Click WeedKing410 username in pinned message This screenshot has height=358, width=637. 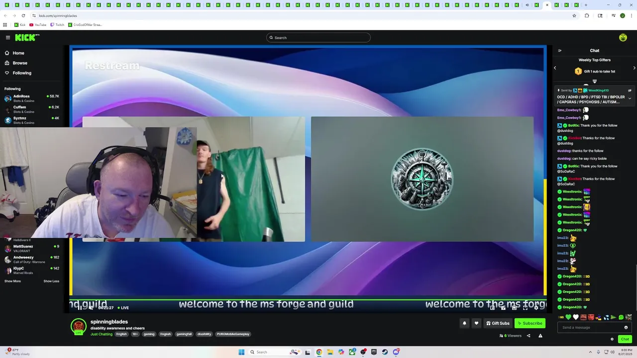598,90
